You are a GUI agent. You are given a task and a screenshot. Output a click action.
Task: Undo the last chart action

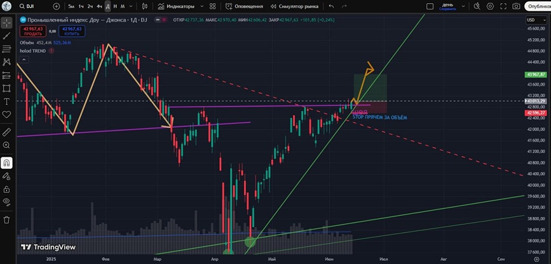point(331,6)
